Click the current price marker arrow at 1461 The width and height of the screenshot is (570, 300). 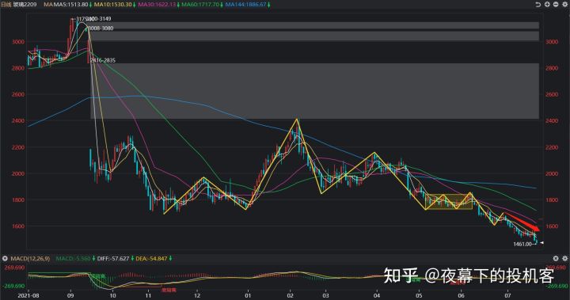[541, 242]
